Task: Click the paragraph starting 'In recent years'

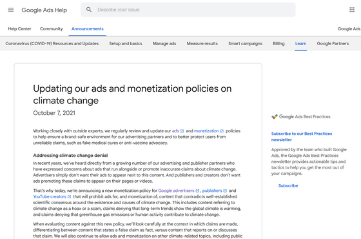Action: point(137,172)
